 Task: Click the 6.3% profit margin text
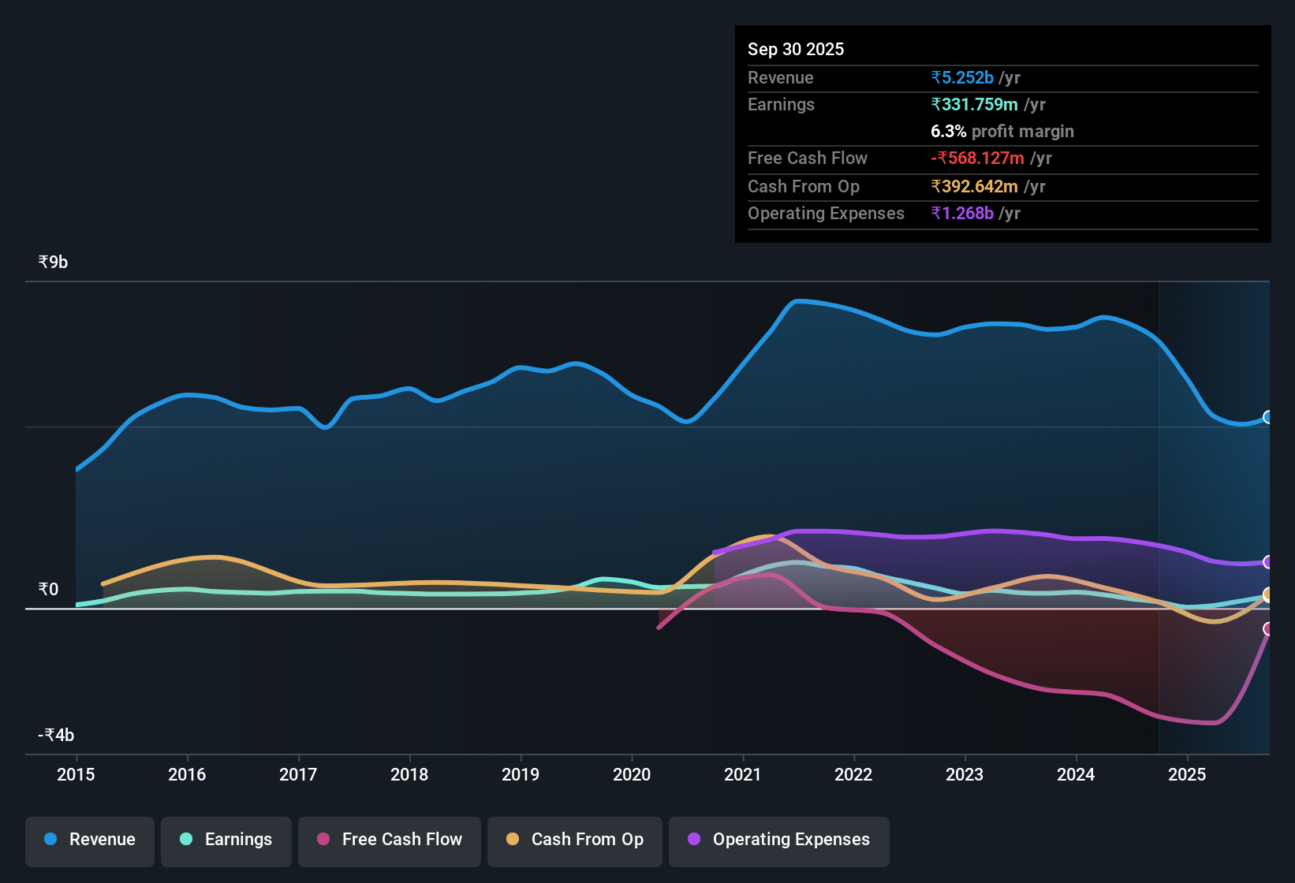coord(1002,132)
